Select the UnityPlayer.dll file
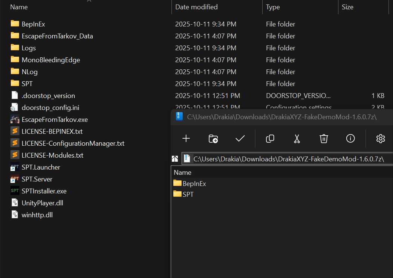 [x=37, y=203]
